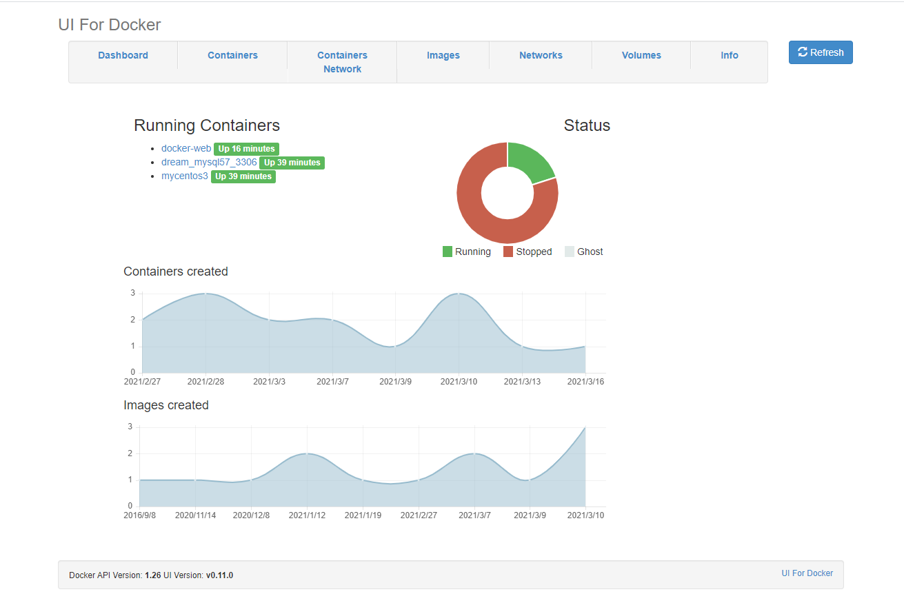Image resolution: width=904 pixels, height=594 pixels.
Task: Click the 2021/1/12 axis label
Action: point(308,515)
